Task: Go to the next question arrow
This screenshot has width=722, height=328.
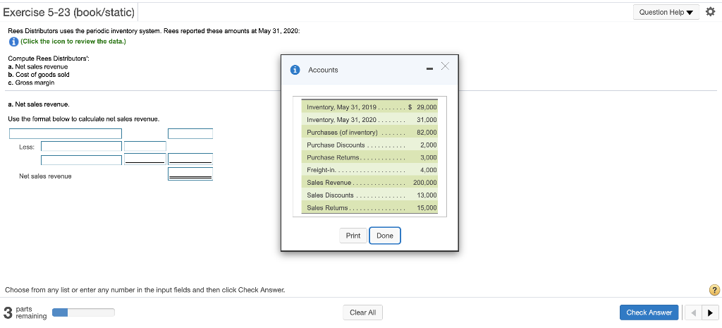Action: [x=709, y=312]
